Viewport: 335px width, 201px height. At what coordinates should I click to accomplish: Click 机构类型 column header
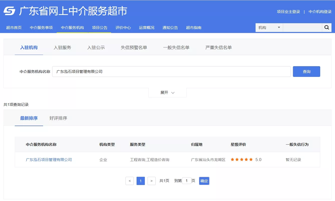pyautogui.click(x=107, y=144)
